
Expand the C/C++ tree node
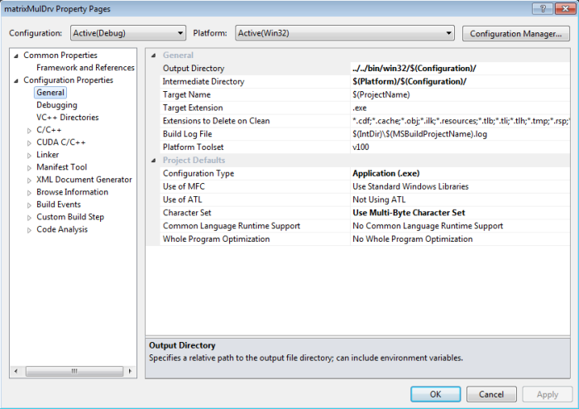pyautogui.click(x=30, y=130)
